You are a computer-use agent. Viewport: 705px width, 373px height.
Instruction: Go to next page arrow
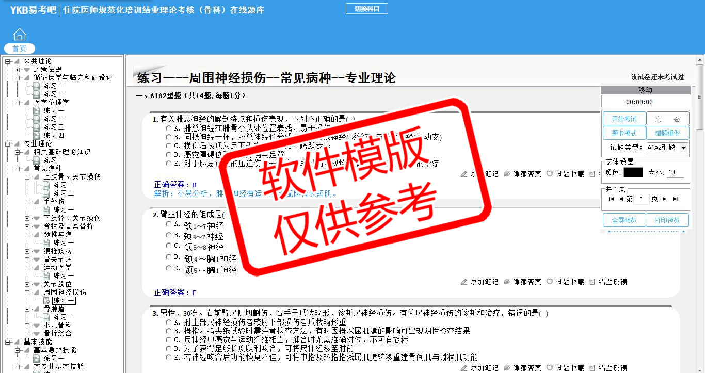click(665, 199)
